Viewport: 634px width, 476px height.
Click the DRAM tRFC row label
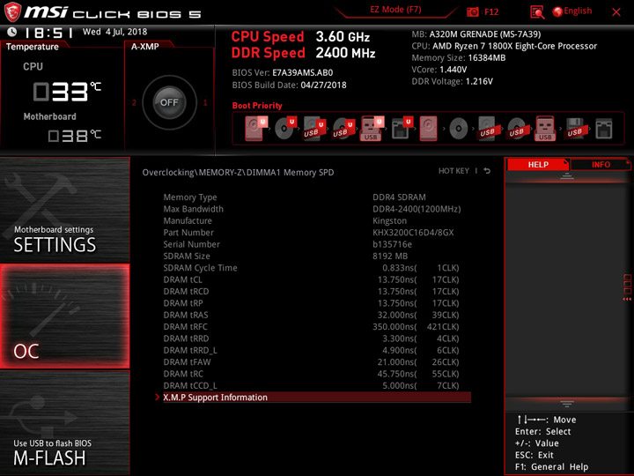click(x=185, y=327)
